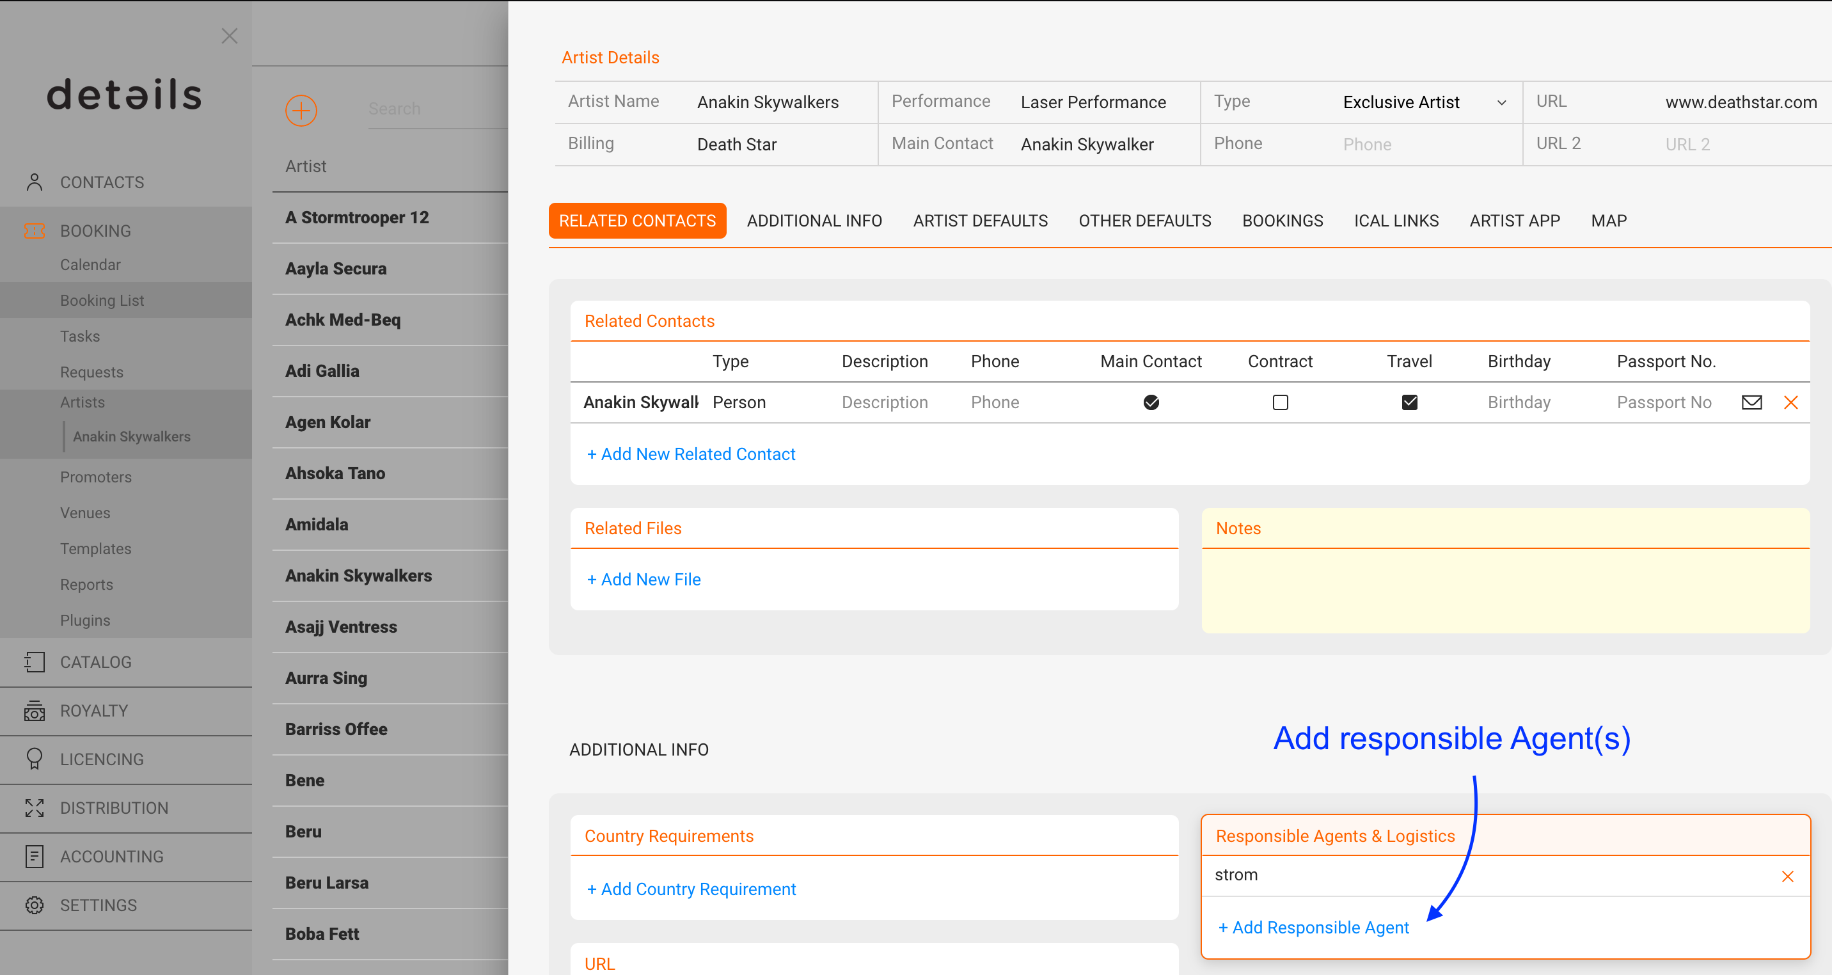Open the Bookings tab
This screenshot has height=975, width=1832.
point(1283,221)
